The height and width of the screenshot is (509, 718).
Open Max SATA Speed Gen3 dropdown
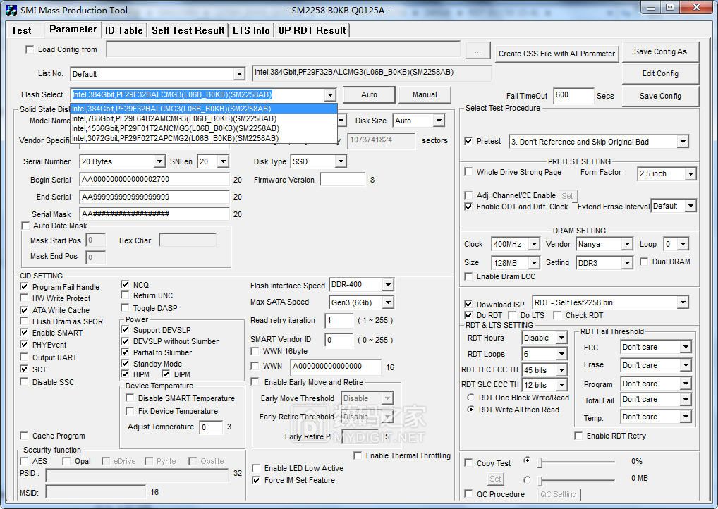(x=388, y=302)
